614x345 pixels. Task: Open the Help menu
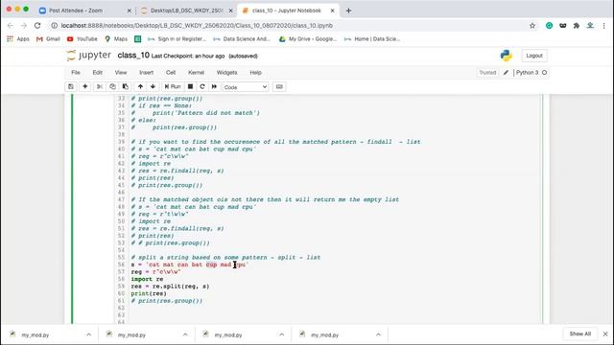pyautogui.click(x=256, y=73)
